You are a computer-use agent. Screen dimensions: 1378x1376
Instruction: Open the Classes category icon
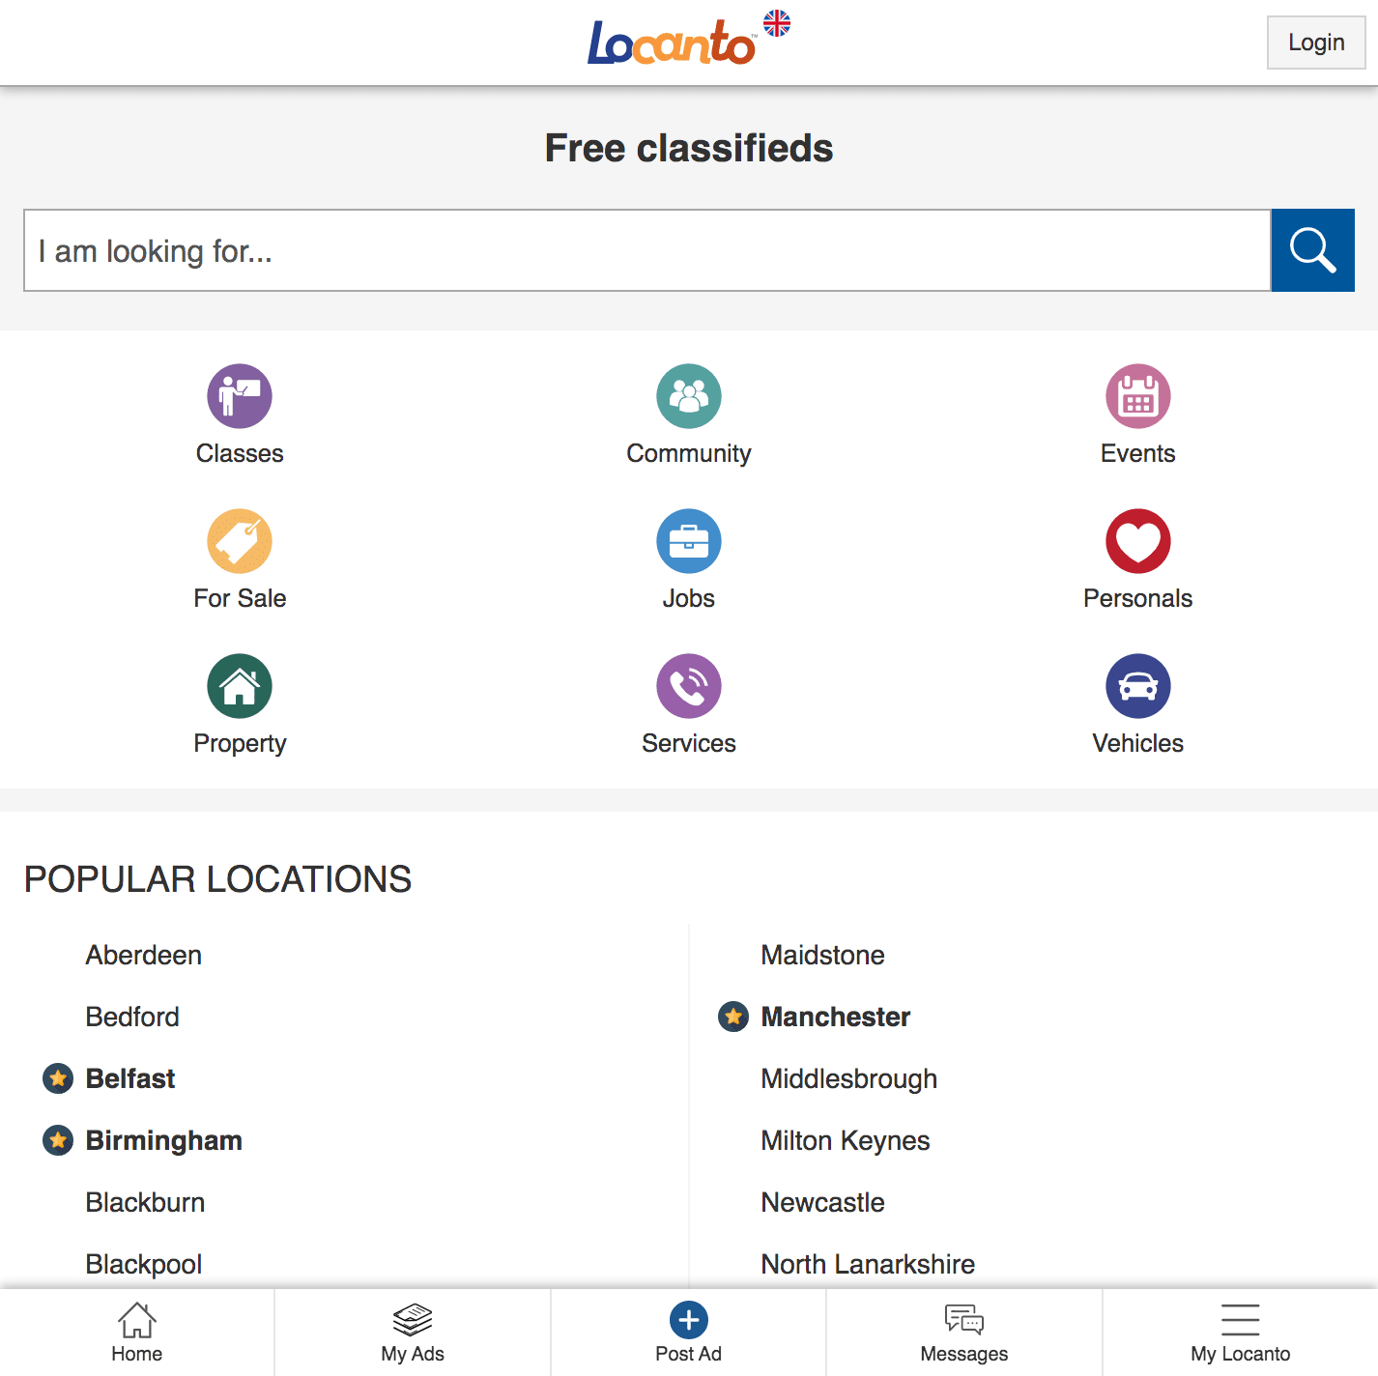click(240, 396)
